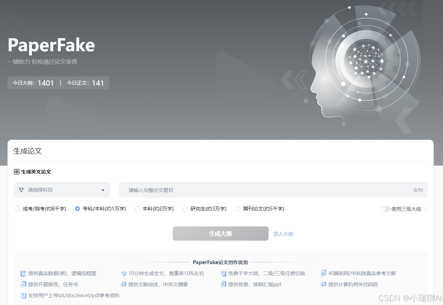Viewport: 443px width, 305px height.
Task: Click the icon beside 提供计算机相关代码段
Action: 323,284
